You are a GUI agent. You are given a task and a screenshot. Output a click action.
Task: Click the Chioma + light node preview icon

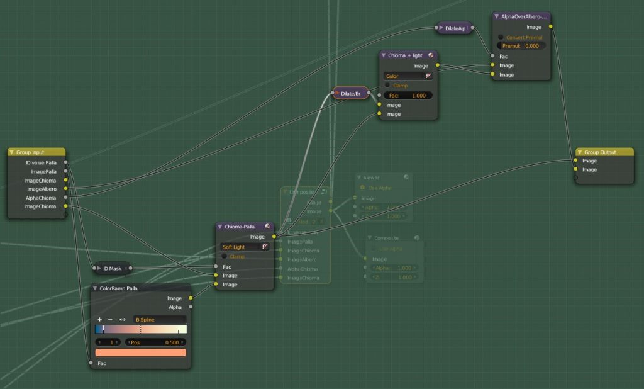coord(431,56)
